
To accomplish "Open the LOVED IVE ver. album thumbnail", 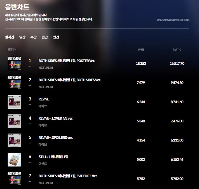I will (x=14, y=121).
